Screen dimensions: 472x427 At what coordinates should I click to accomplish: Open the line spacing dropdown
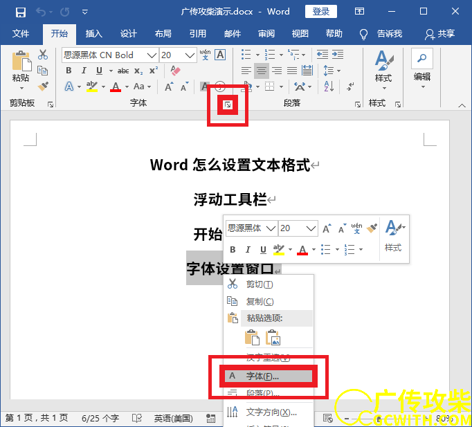click(339, 71)
